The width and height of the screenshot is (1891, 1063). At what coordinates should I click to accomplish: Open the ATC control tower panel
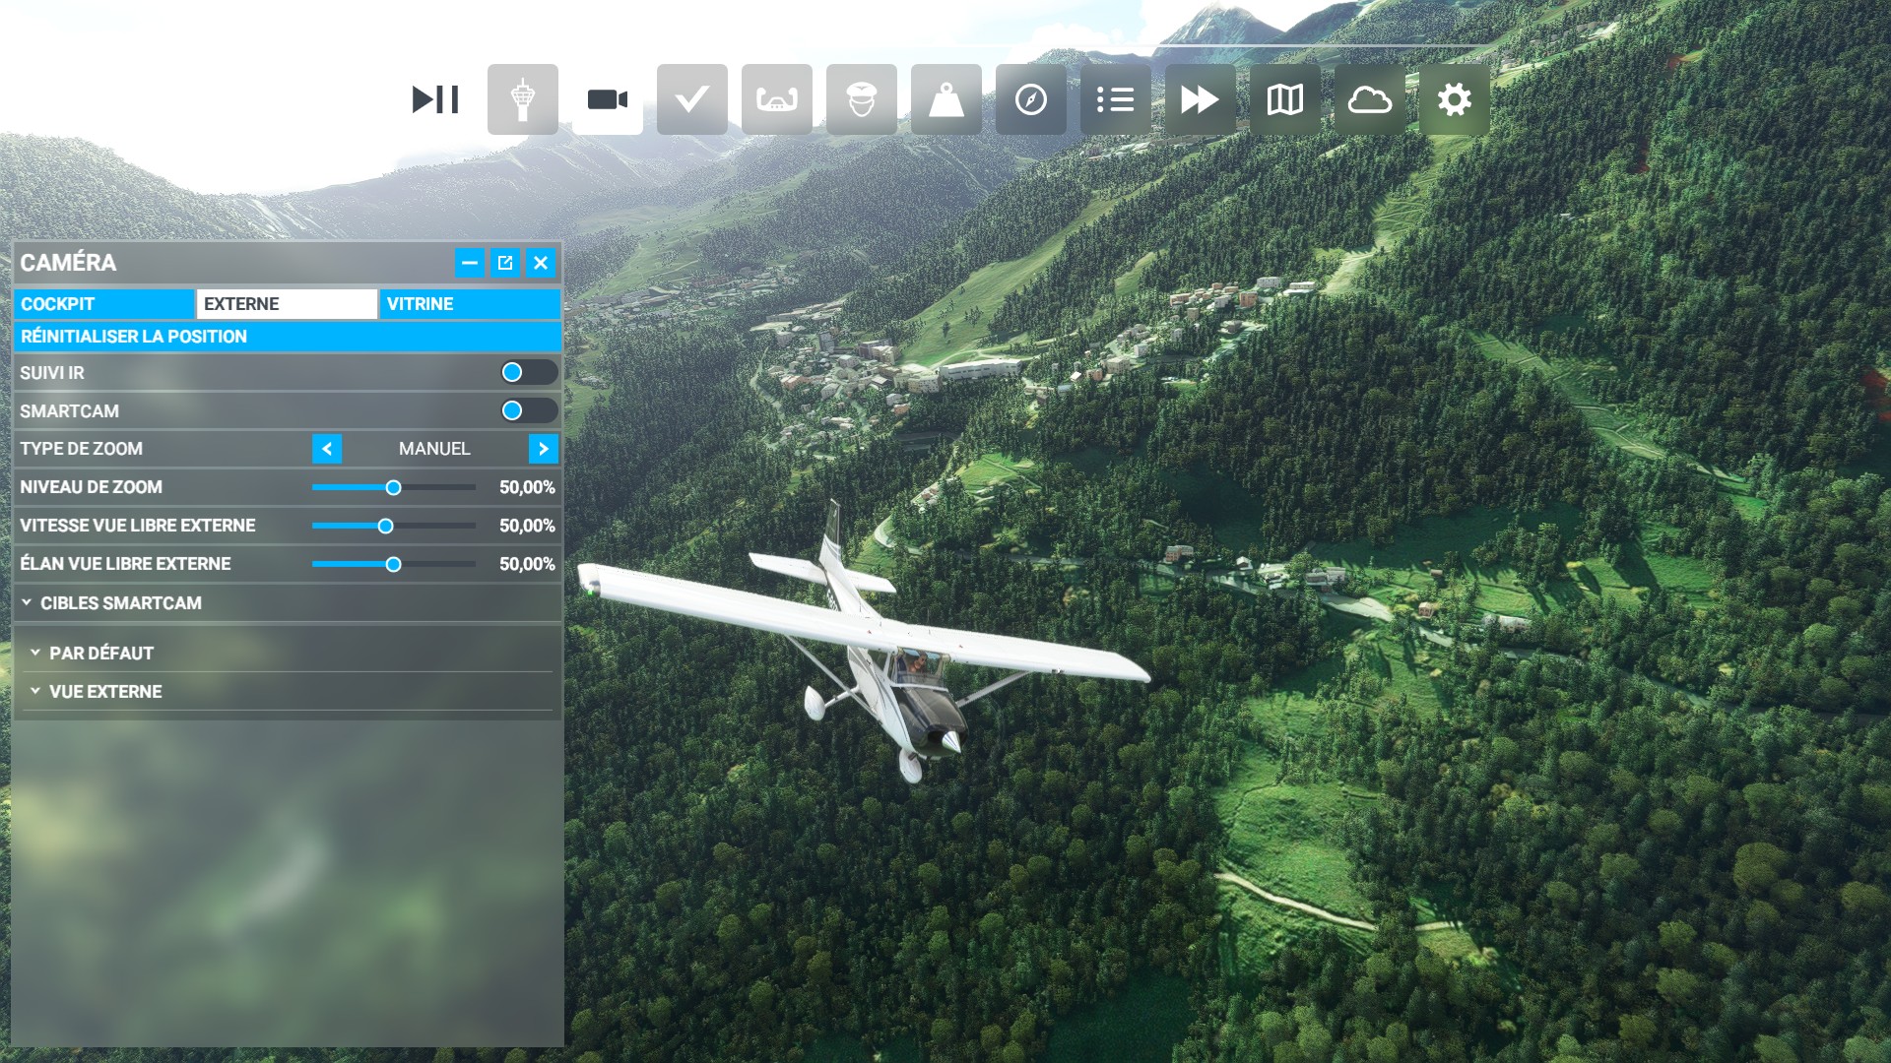pyautogui.click(x=522, y=99)
